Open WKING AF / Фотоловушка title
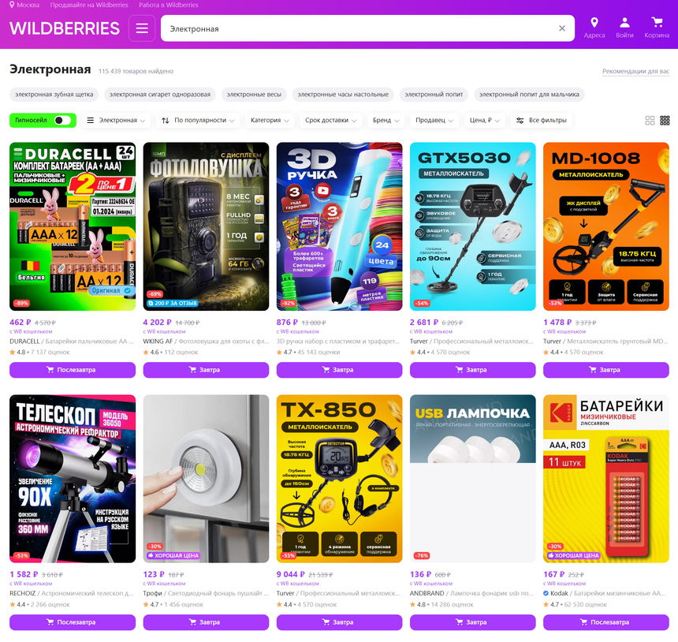678x642 pixels. 206,342
